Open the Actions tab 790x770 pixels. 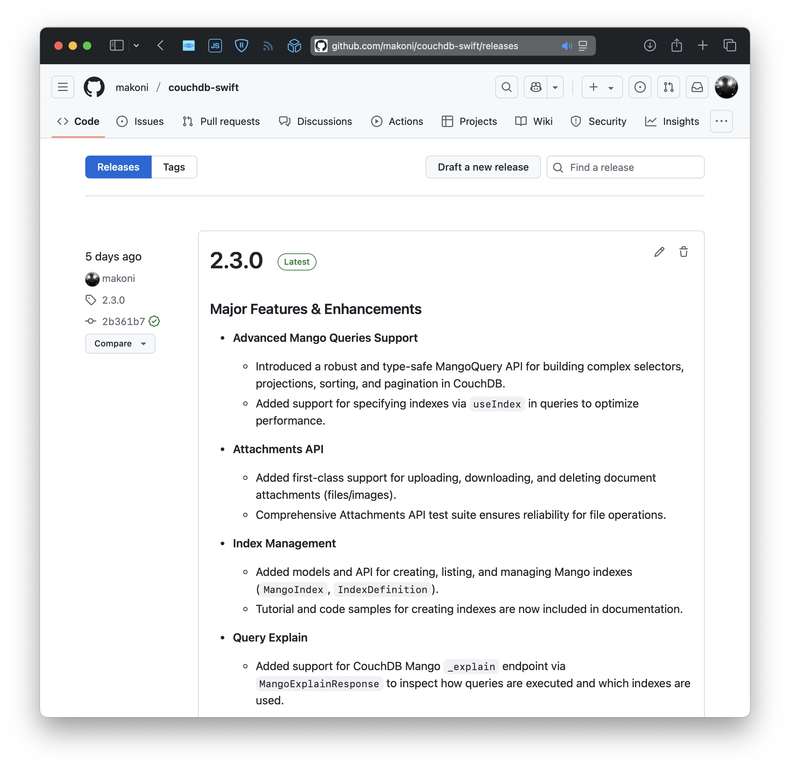tap(397, 121)
